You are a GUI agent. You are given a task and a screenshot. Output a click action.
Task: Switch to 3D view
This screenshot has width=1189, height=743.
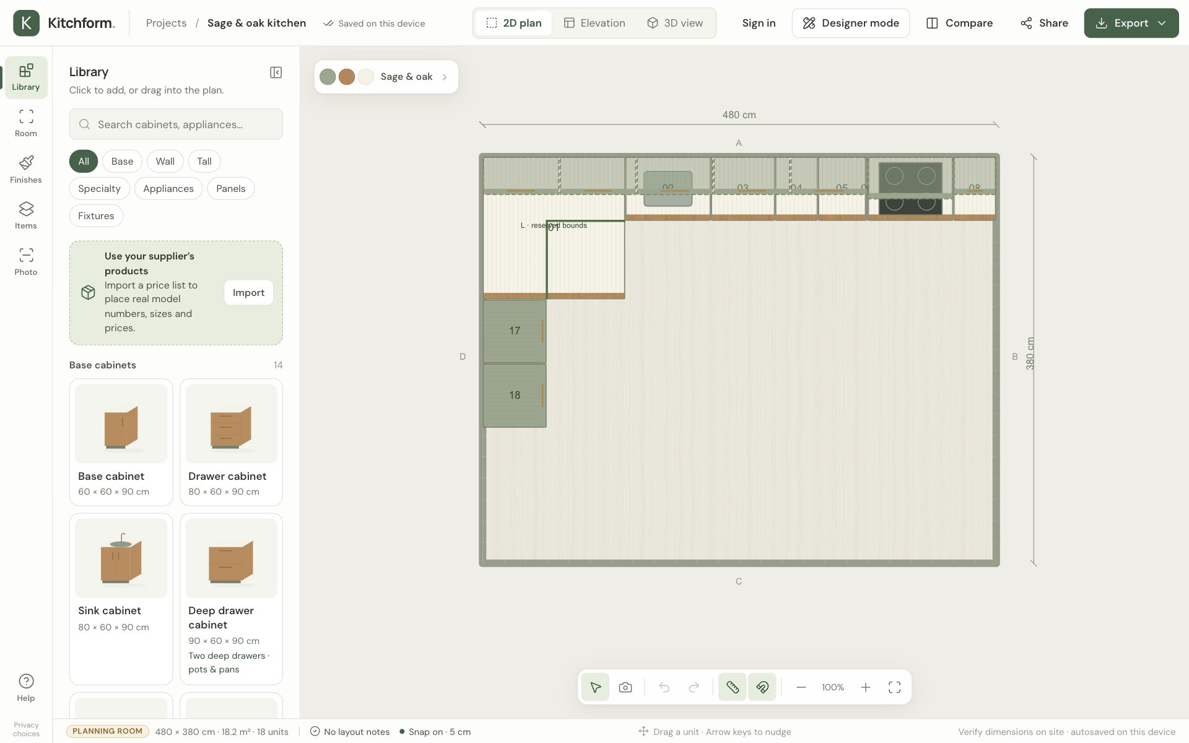[x=675, y=23]
